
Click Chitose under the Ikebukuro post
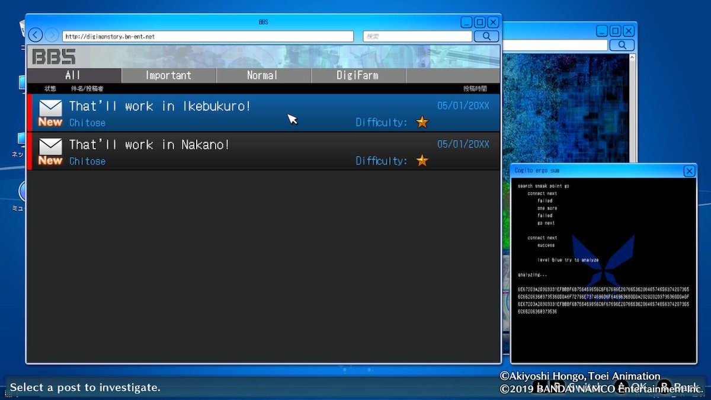coord(87,123)
